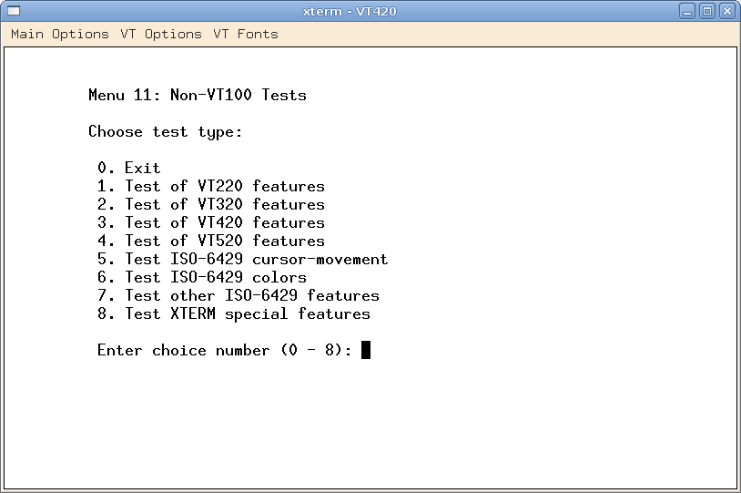Maximize the xterm window
This screenshot has width=741, height=493.
pos(708,11)
